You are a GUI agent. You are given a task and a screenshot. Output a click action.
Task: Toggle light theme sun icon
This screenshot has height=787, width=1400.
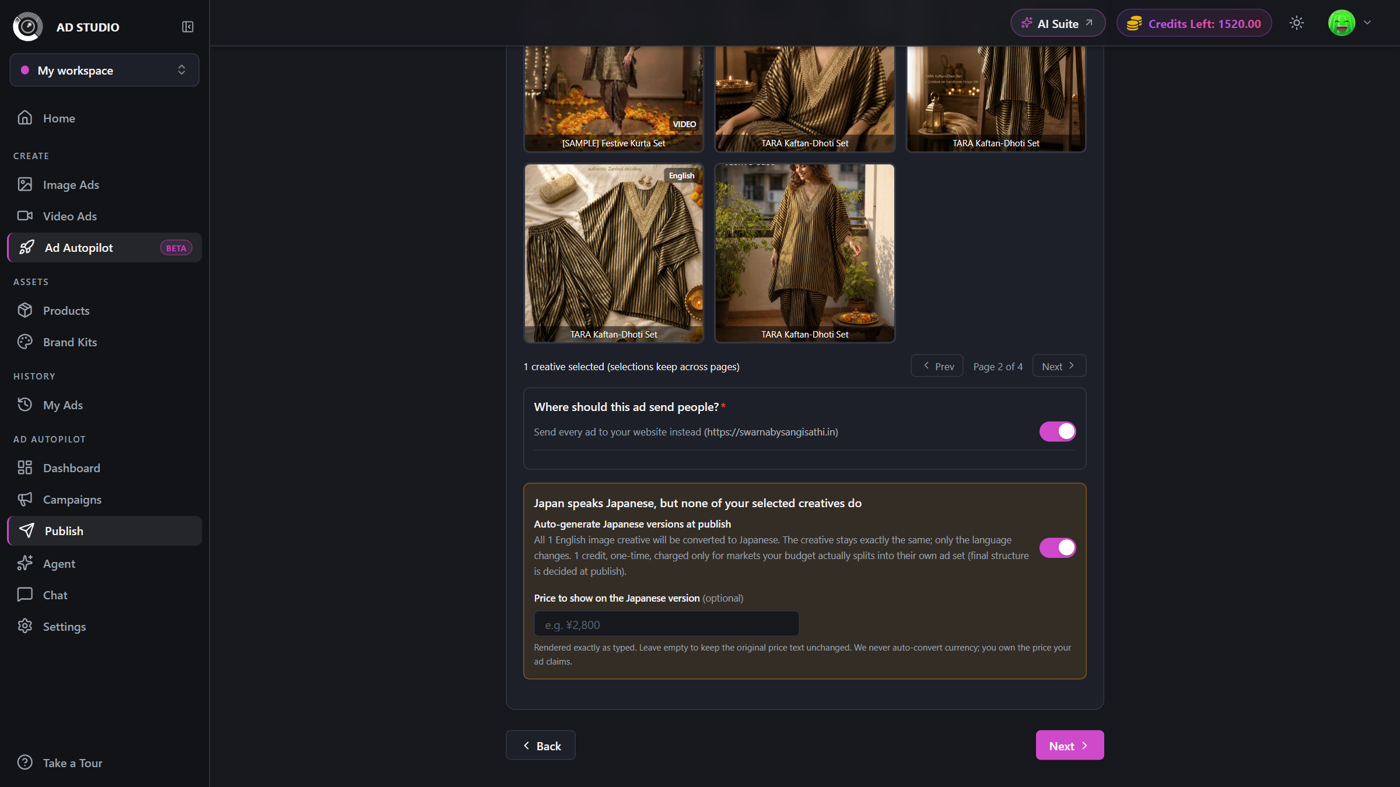tap(1296, 23)
